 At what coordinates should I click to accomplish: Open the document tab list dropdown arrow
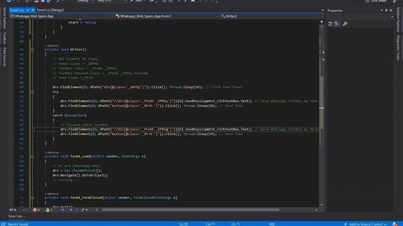[x=322, y=10]
